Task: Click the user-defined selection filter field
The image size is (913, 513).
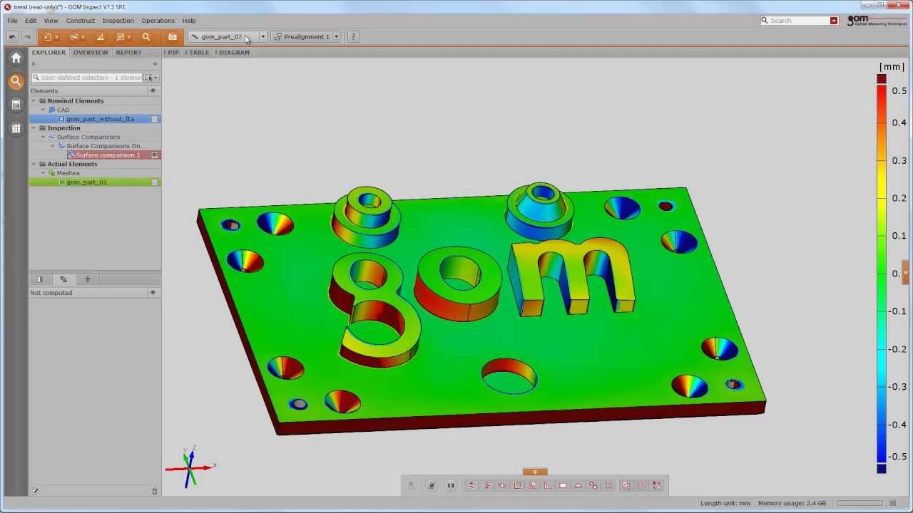Action: point(86,78)
